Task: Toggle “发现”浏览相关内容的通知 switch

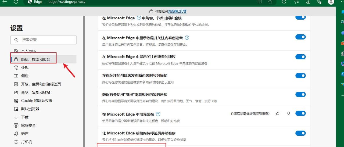Action: 300,95
